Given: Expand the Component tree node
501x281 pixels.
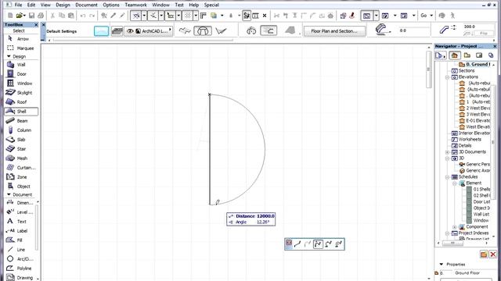Looking at the screenshot, I should (x=455, y=227).
